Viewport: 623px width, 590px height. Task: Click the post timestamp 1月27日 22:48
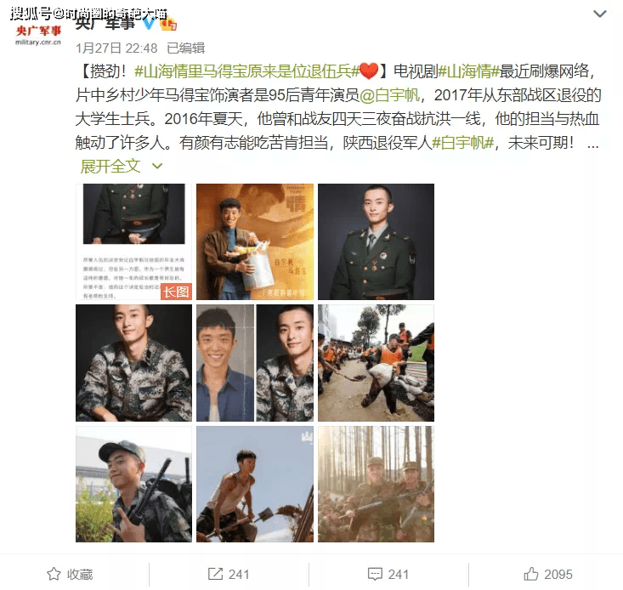click(116, 48)
